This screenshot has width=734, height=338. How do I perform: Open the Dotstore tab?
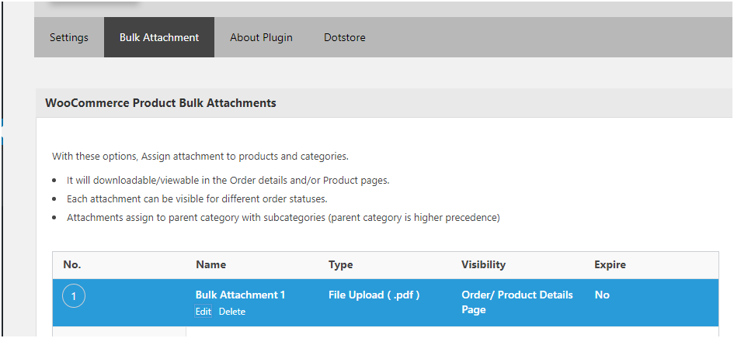(x=345, y=37)
